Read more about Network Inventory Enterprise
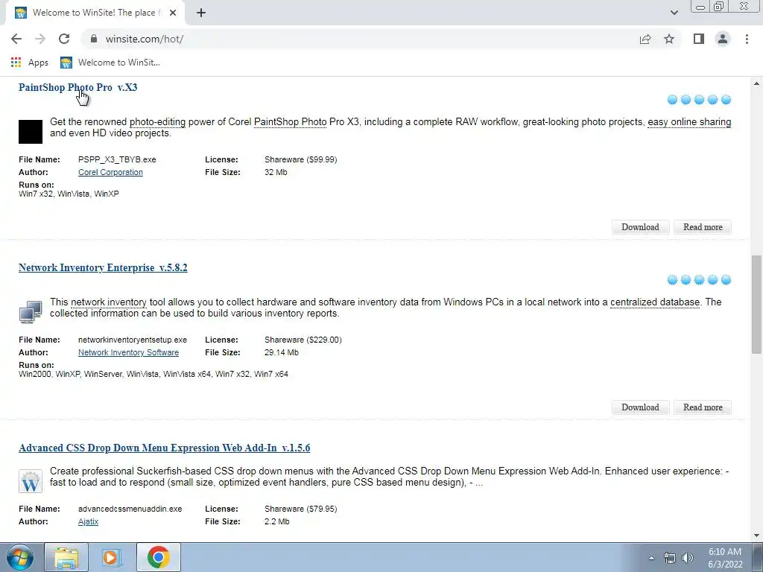 tap(703, 407)
